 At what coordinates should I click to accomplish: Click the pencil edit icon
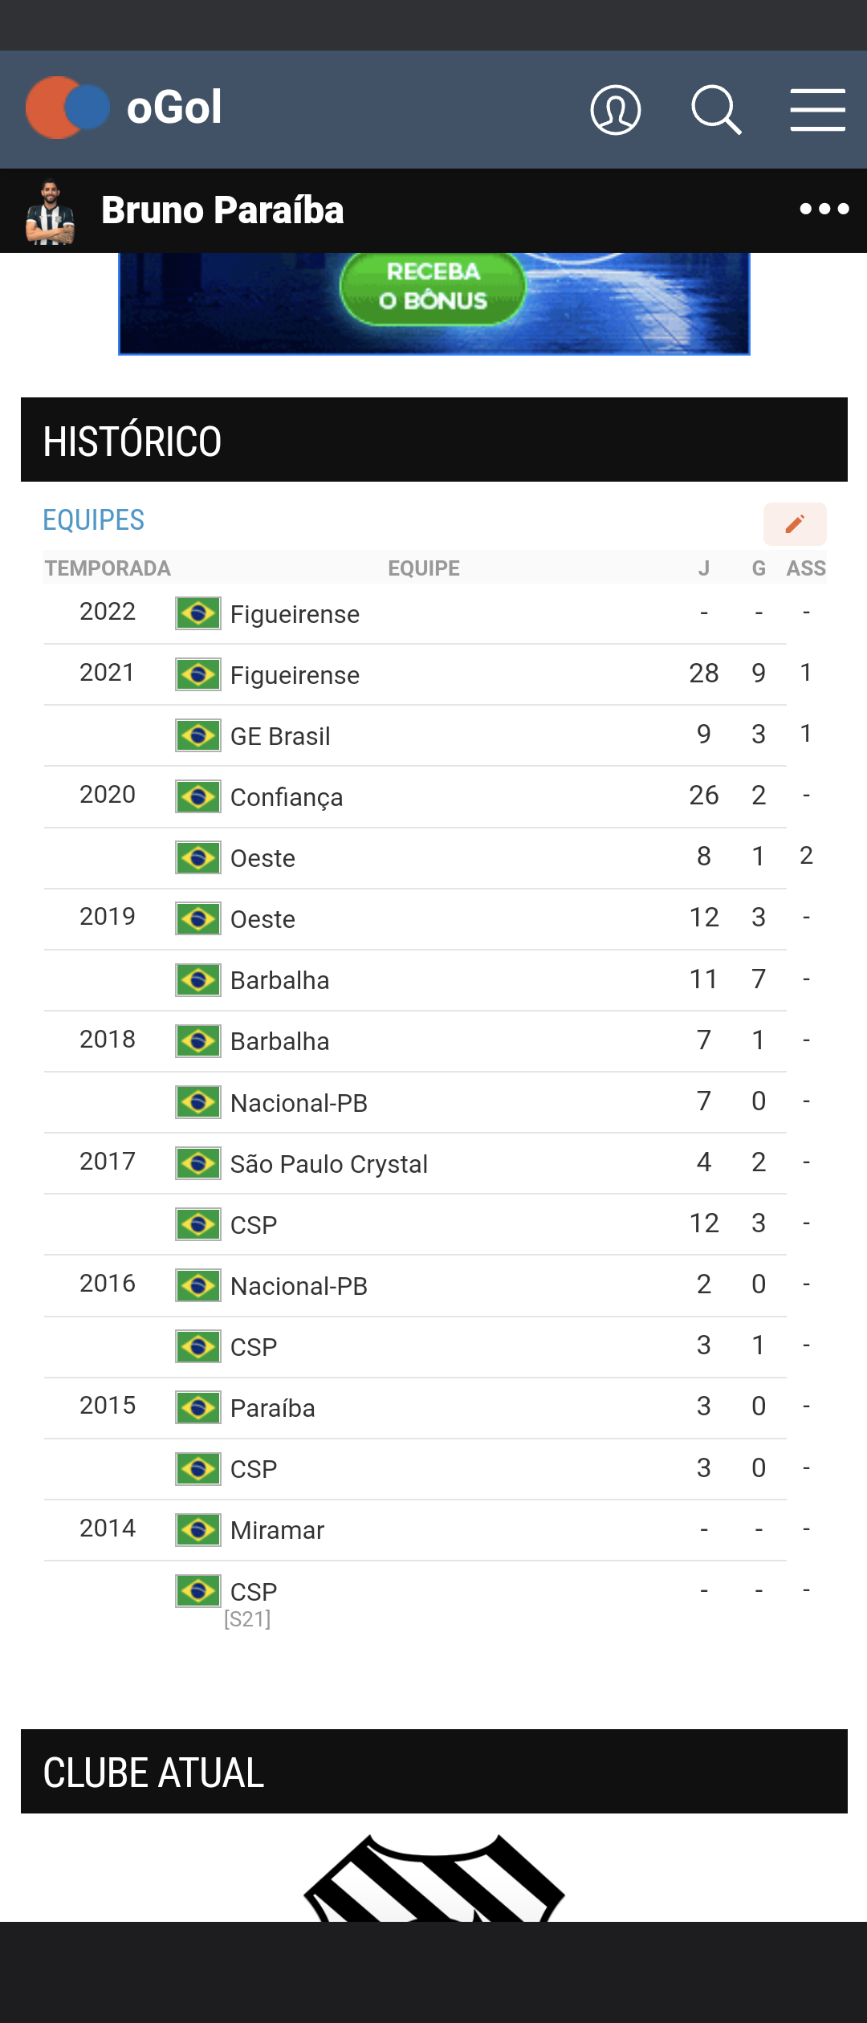pyautogui.click(x=795, y=524)
